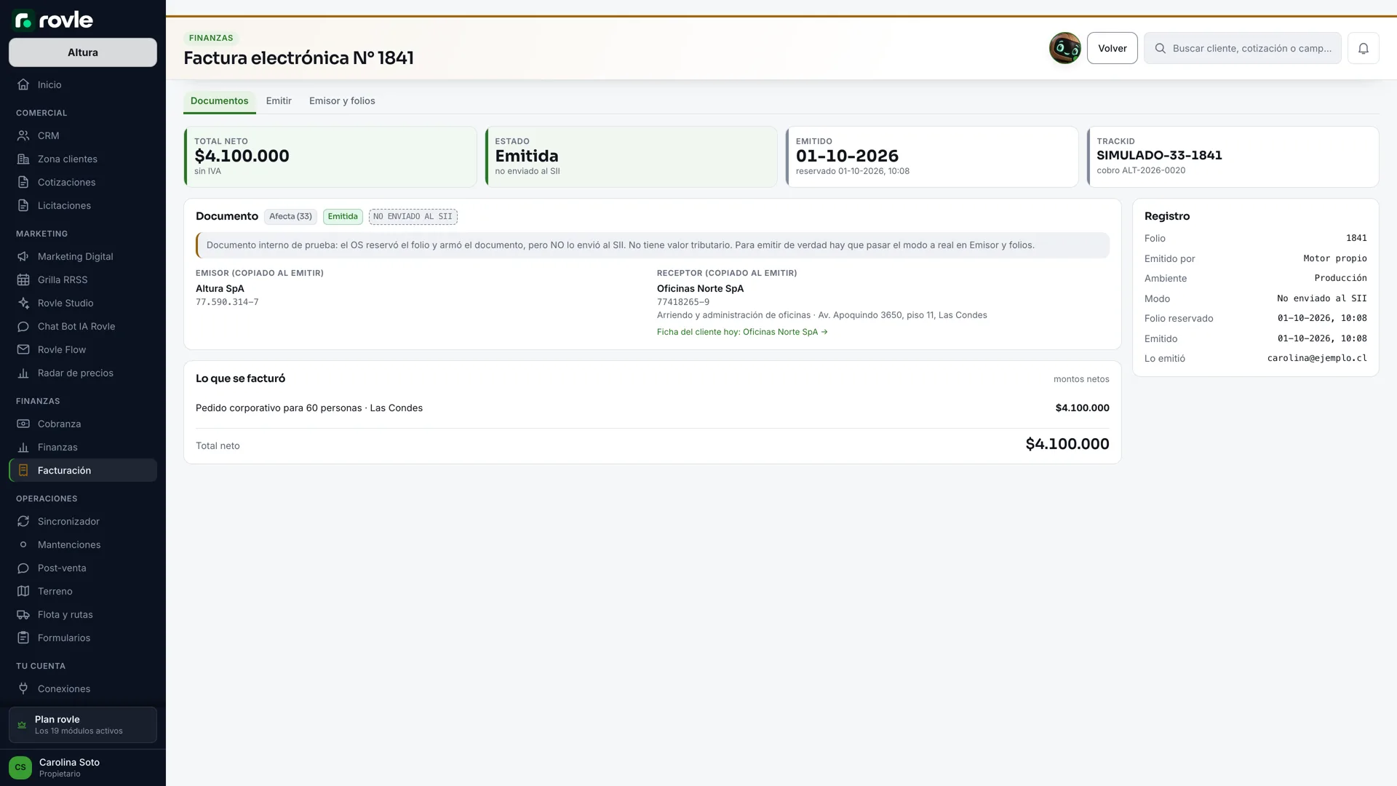This screenshot has height=786, width=1397.
Task: Focus the Buscar cliente search field
Action: 1242,48
